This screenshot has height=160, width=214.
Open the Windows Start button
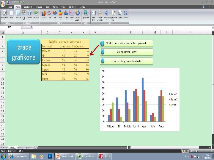[3, 156]
